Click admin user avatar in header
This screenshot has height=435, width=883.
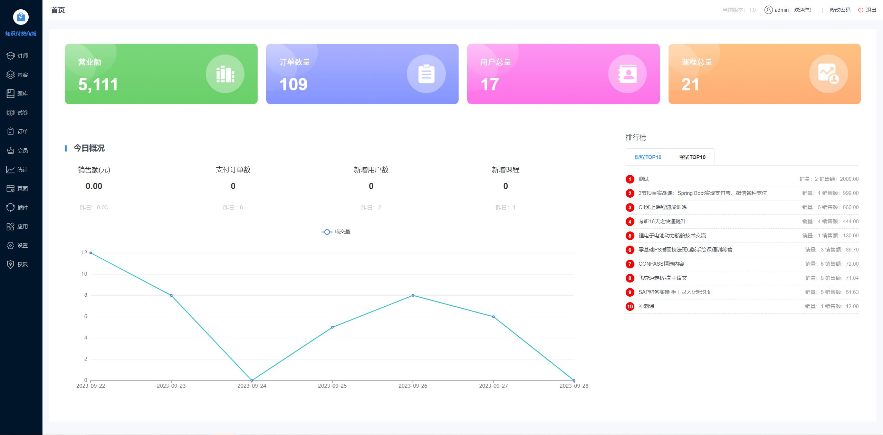768,10
